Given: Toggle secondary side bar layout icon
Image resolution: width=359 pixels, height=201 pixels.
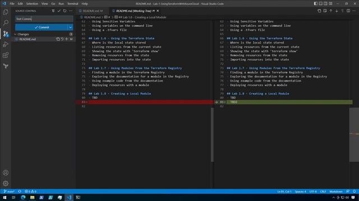Looking at the screenshot, I should point(325,4).
